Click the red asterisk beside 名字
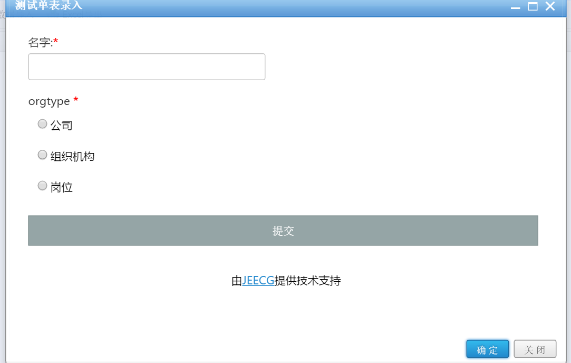Viewport: 571px width, 363px height. point(56,41)
